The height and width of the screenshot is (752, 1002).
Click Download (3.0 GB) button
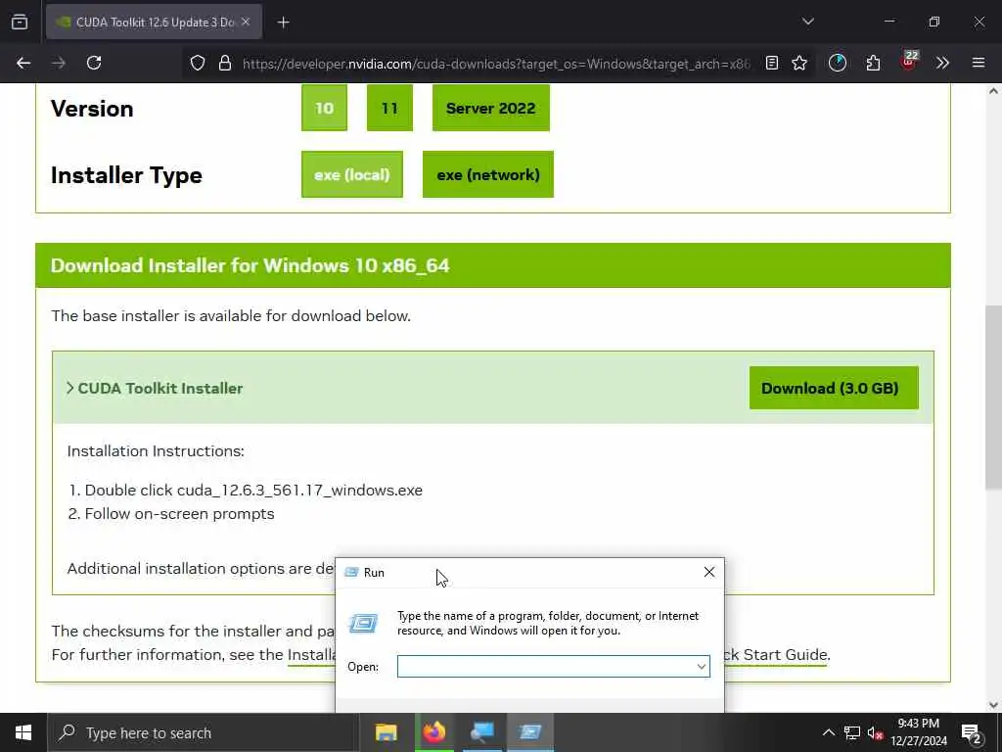[834, 388]
